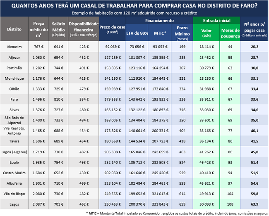Screen dimensions: 269x216
Task: Select the 20,2 years value for Alcoutim
Action: point(254,47)
